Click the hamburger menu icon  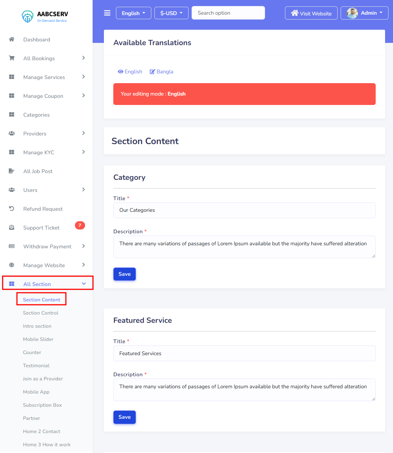[x=107, y=13]
